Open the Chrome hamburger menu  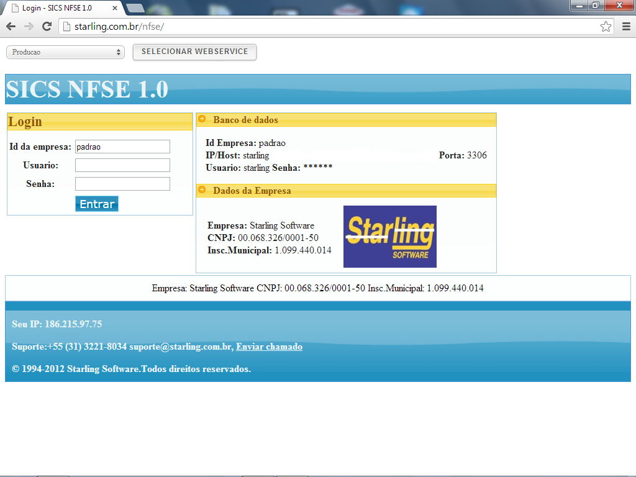click(626, 26)
